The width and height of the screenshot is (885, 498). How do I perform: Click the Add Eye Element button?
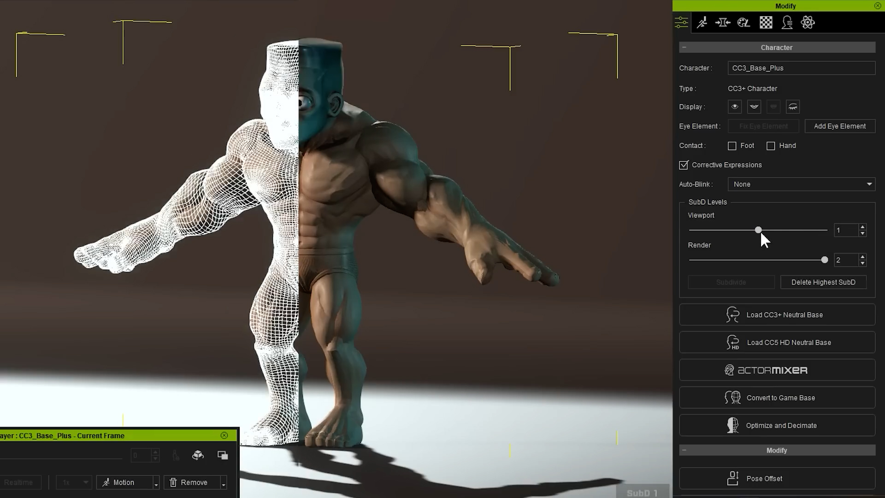point(840,126)
